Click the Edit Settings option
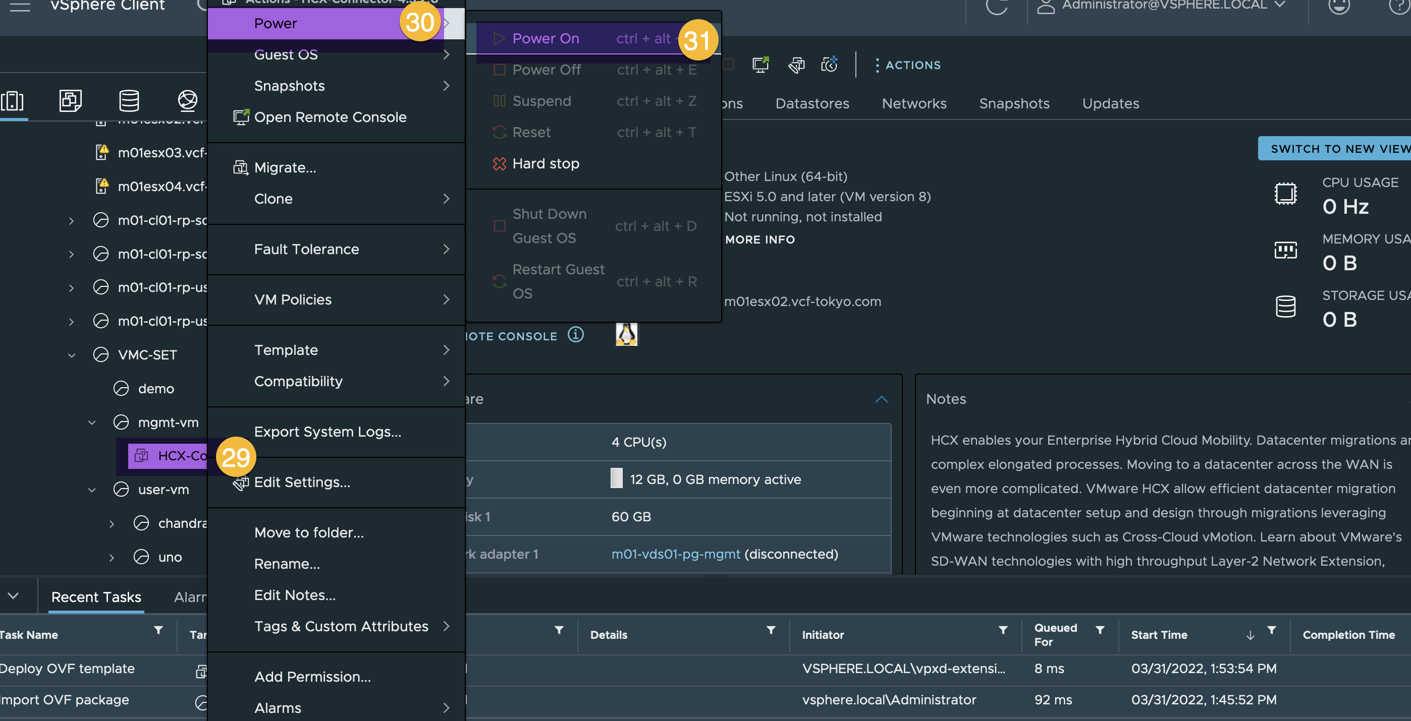 click(302, 482)
